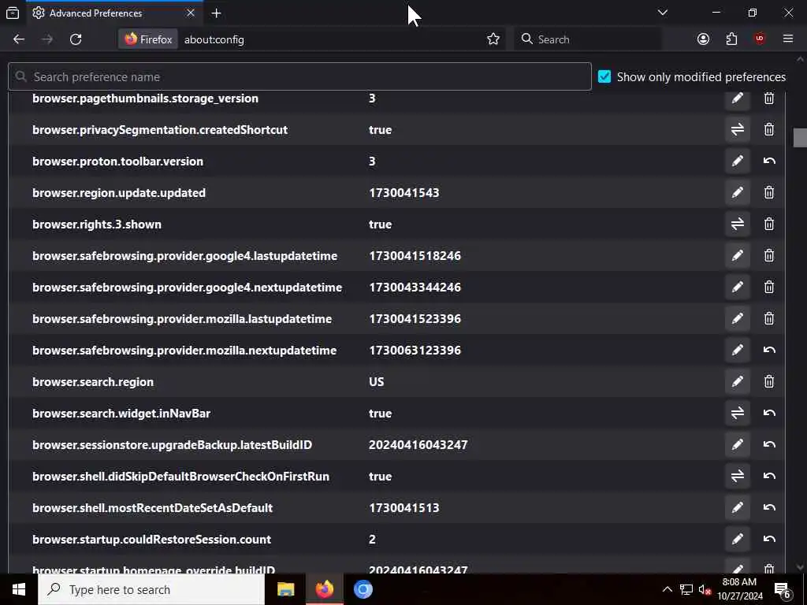
Task: Edit pagethumbnails.storage_version value
Action: pos(737,99)
